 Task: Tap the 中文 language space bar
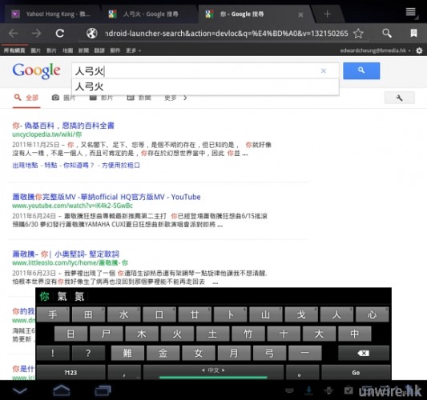pos(213,372)
